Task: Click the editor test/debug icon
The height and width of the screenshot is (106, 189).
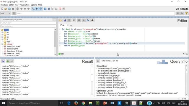Action: tap(92, 20)
